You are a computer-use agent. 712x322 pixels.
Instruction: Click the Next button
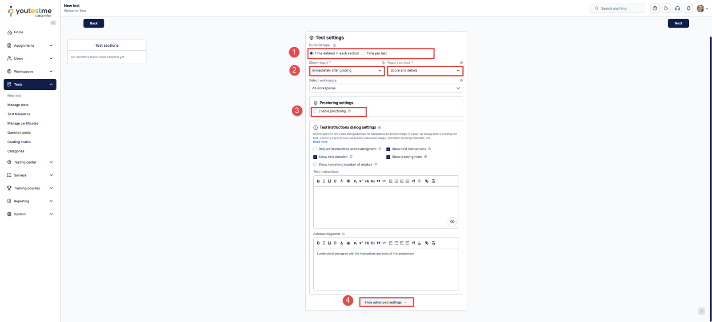point(678,23)
